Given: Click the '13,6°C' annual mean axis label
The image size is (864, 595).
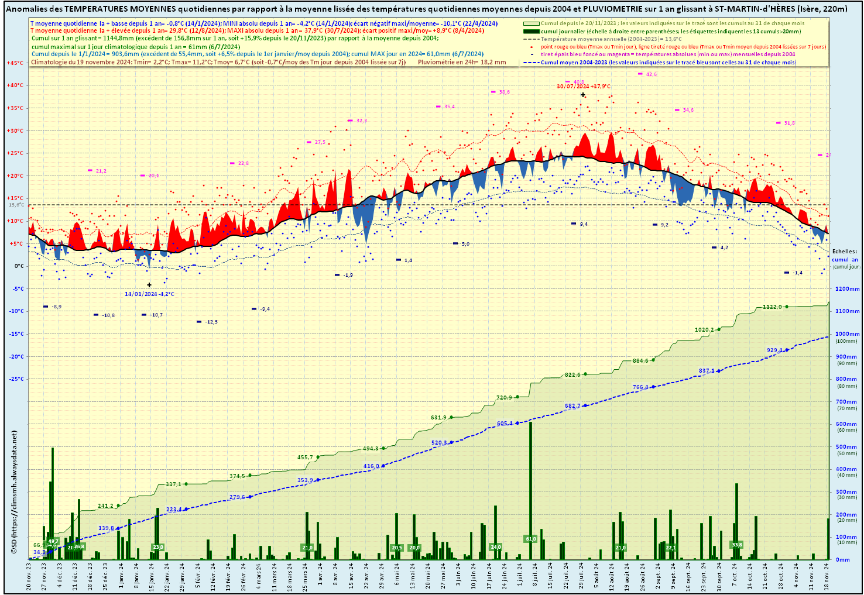Looking at the screenshot, I should 16,205.
